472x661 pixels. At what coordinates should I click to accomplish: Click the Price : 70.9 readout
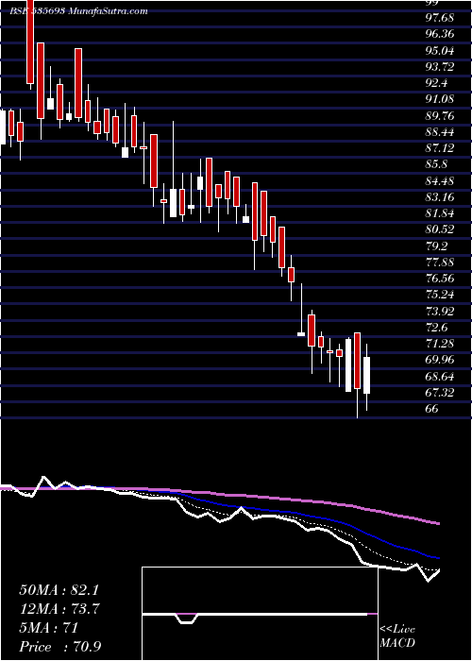pyautogui.click(x=60, y=647)
